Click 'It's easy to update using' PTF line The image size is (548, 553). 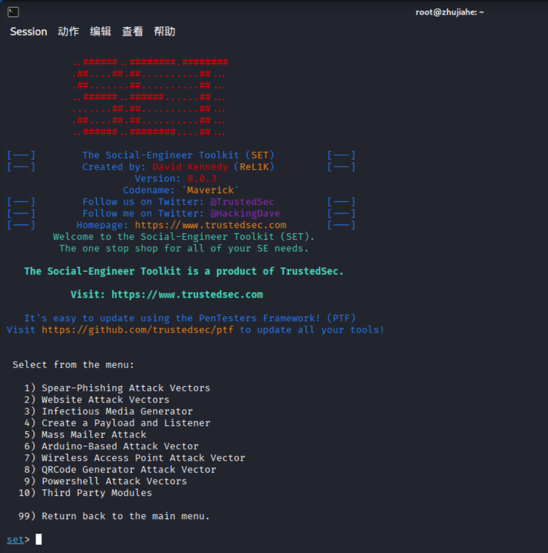[x=190, y=318]
